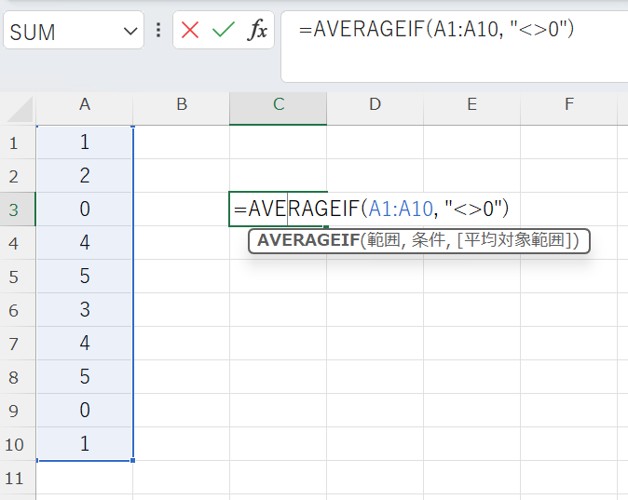Screen dimensions: 628x500
Task: Select column A header
Action: coord(85,105)
